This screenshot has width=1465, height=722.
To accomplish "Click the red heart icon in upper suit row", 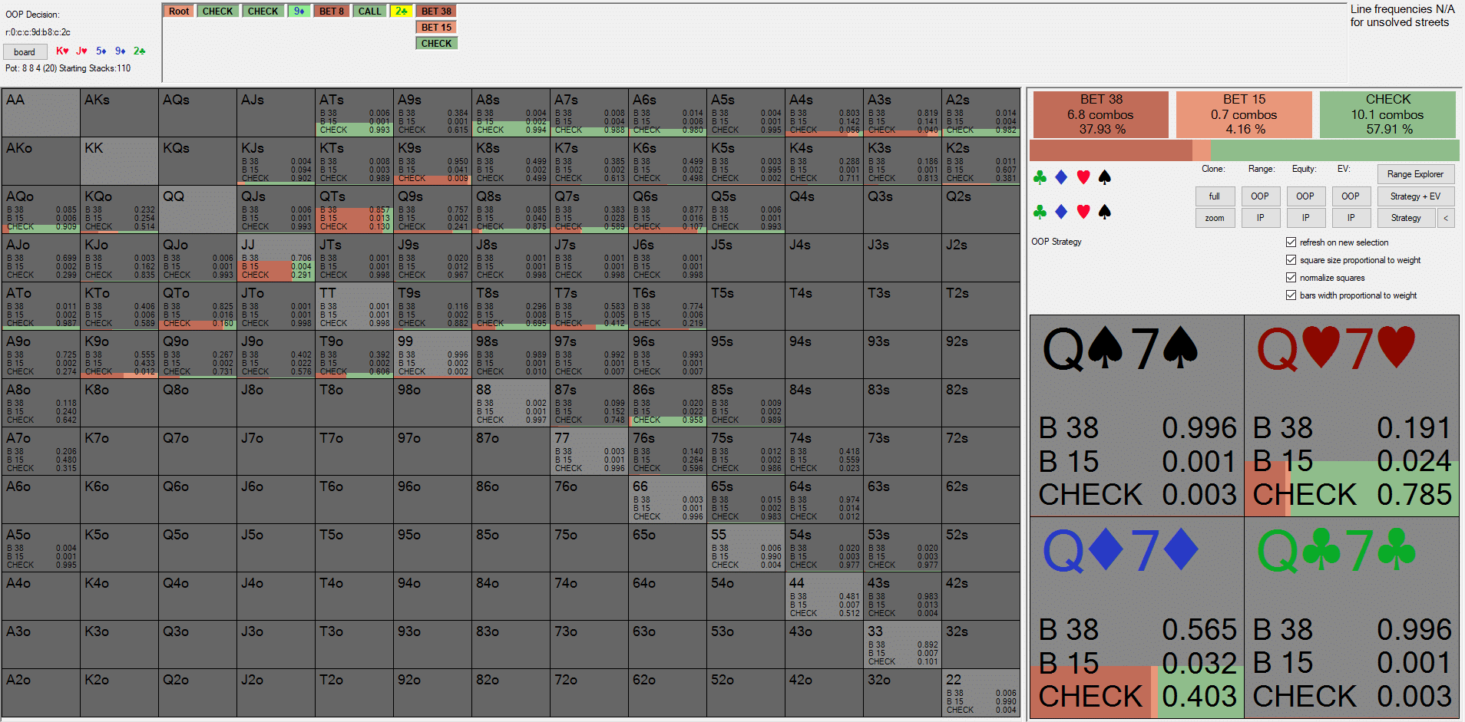I will pos(1083,178).
